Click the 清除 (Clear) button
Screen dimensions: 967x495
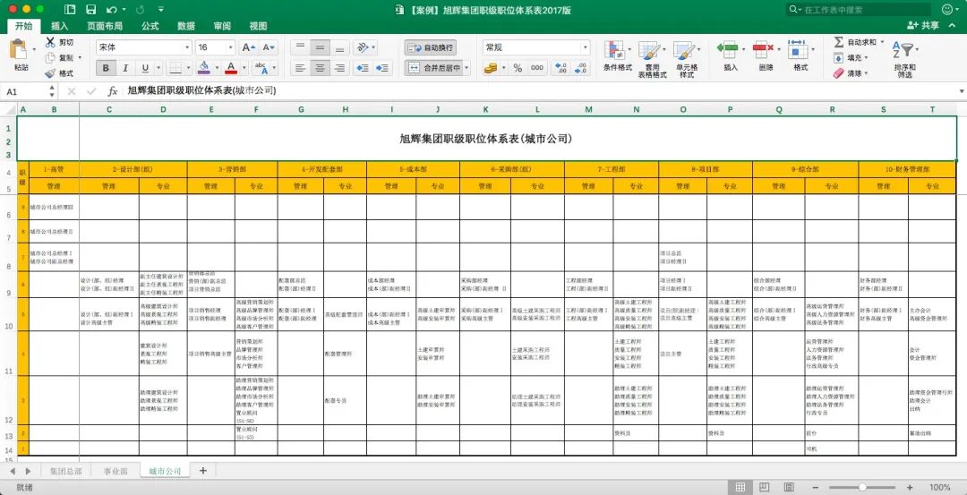point(851,73)
